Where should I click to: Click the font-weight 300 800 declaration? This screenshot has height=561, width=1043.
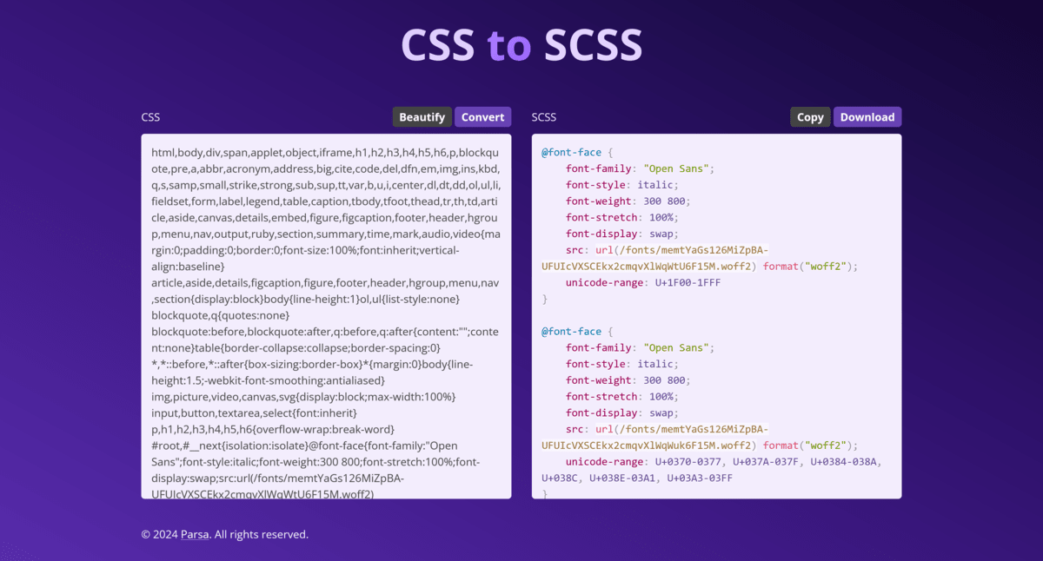(x=626, y=201)
